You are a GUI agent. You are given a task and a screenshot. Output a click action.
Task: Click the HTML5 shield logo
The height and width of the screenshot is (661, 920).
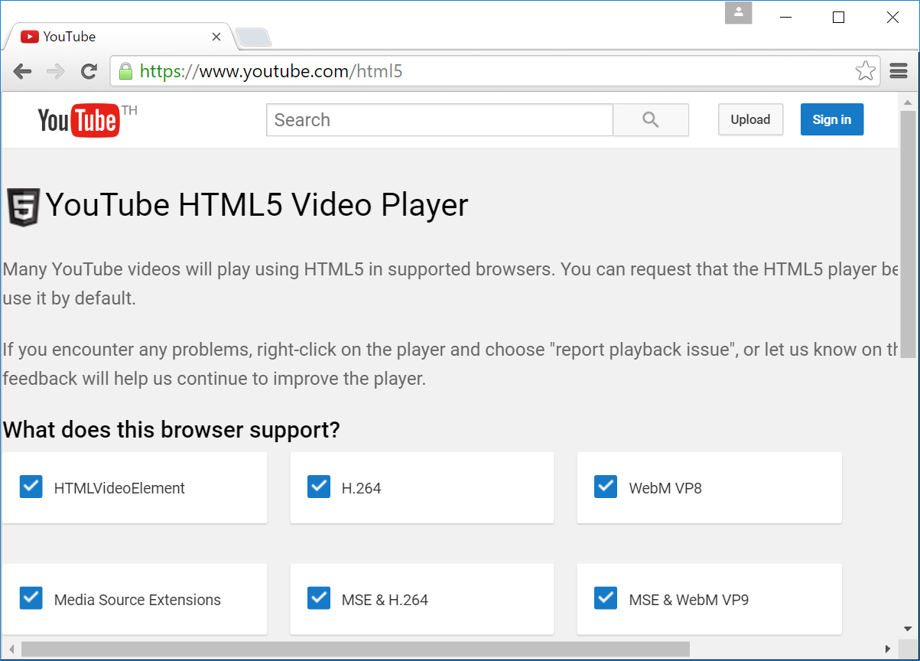24,207
